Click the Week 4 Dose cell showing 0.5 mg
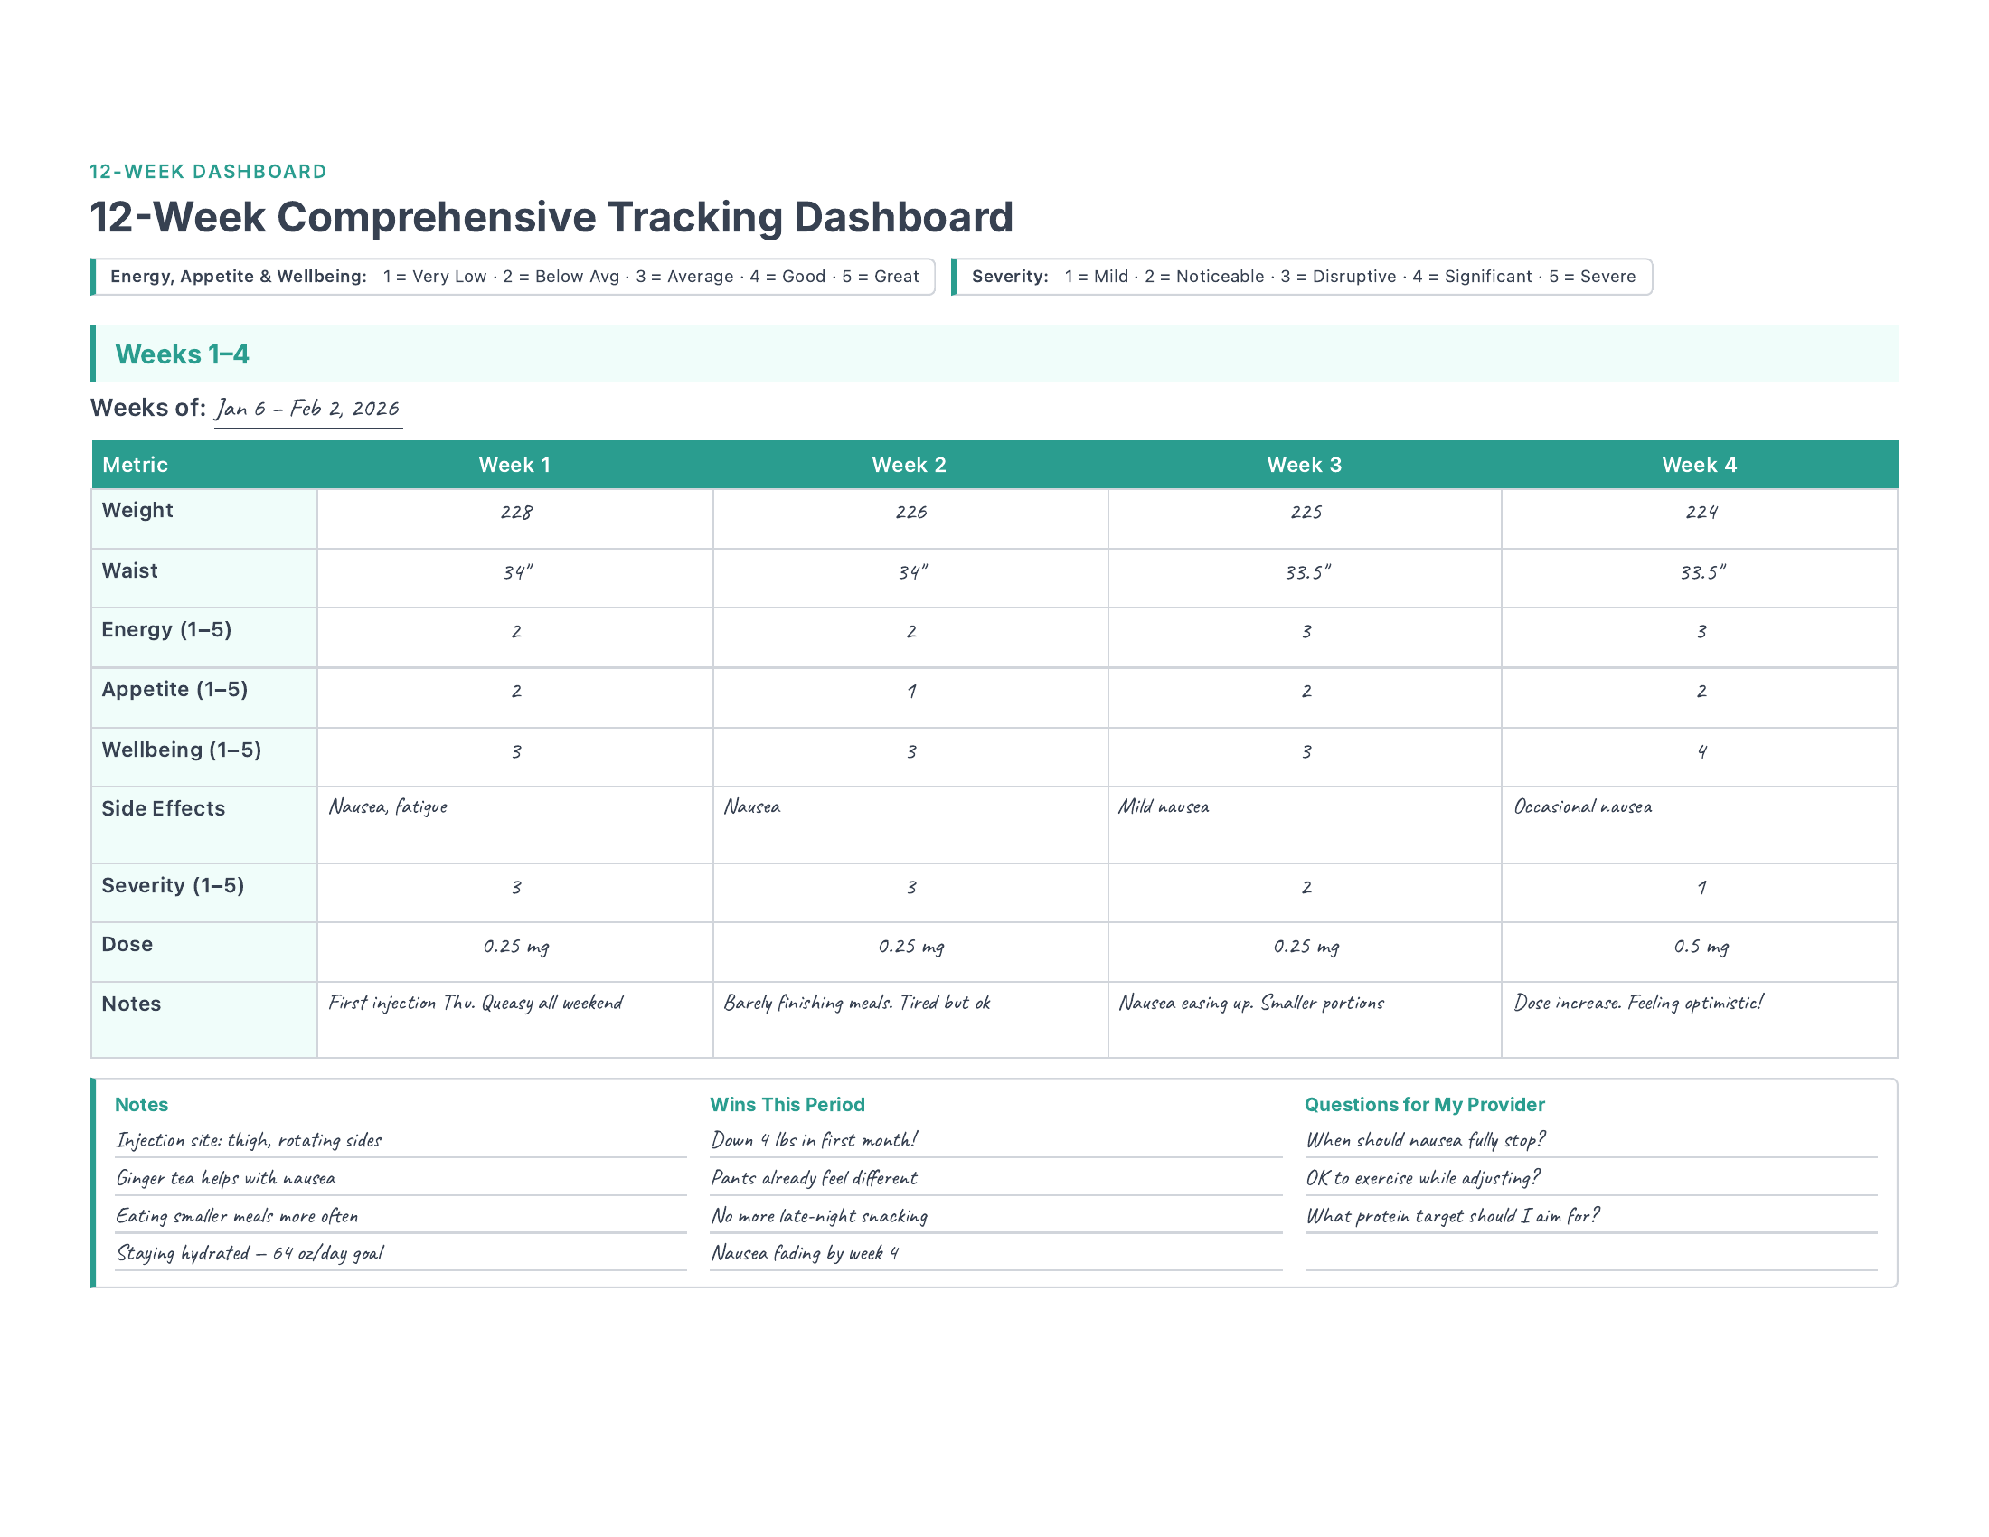Screen dimensions: 1989x1537 1700,948
